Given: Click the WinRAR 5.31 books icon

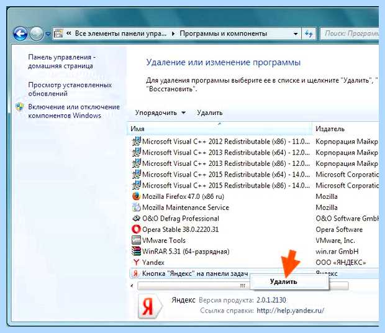Looking at the screenshot, I should pyautogui.click(x=136, y=251).
